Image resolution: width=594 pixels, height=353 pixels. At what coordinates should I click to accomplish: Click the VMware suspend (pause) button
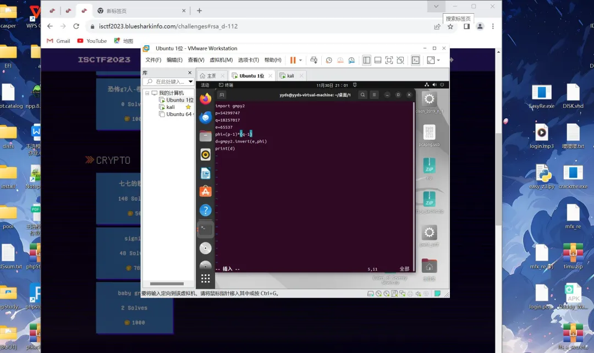coord(293,60)
